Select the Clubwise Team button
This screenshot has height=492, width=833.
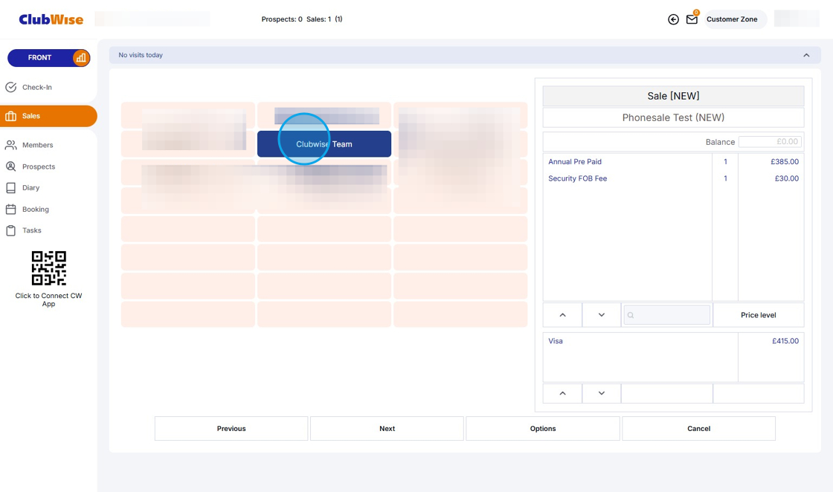pos(324,144)
